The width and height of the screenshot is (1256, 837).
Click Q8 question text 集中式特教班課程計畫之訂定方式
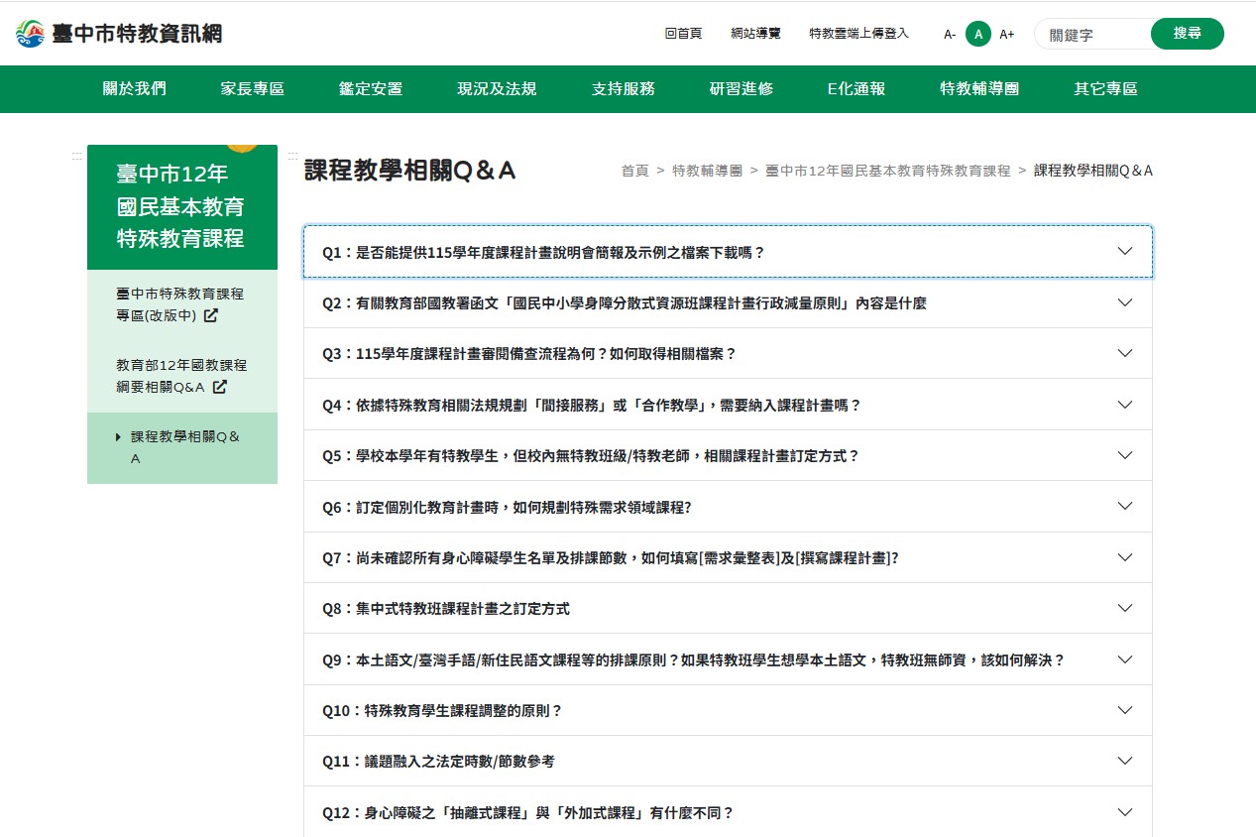[x=446, y=609]
